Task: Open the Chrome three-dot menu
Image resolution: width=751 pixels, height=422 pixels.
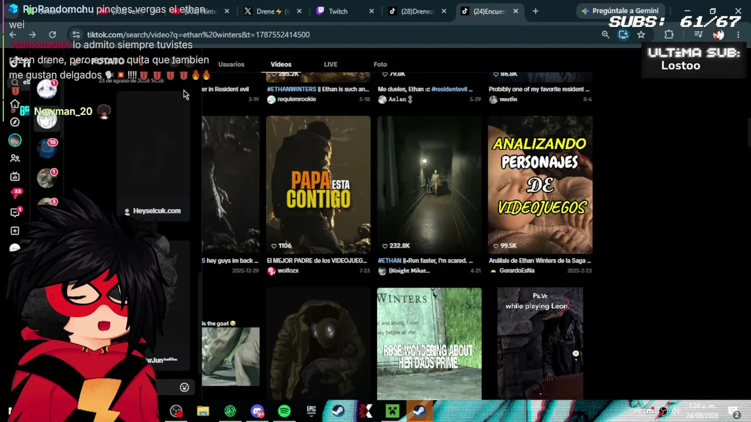Action: tap(738, 35)
